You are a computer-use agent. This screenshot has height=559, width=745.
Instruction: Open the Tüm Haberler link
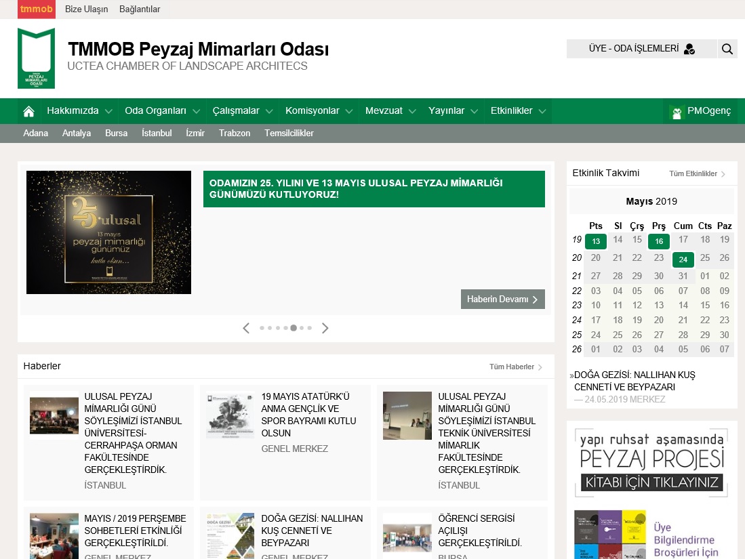pos(513,366)
